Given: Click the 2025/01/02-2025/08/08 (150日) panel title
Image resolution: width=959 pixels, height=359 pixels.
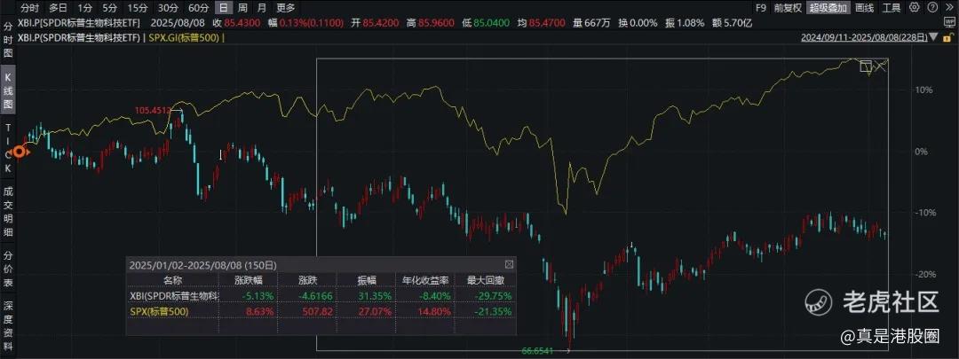Looking at the screenshot, I should (x=202, y=265).
